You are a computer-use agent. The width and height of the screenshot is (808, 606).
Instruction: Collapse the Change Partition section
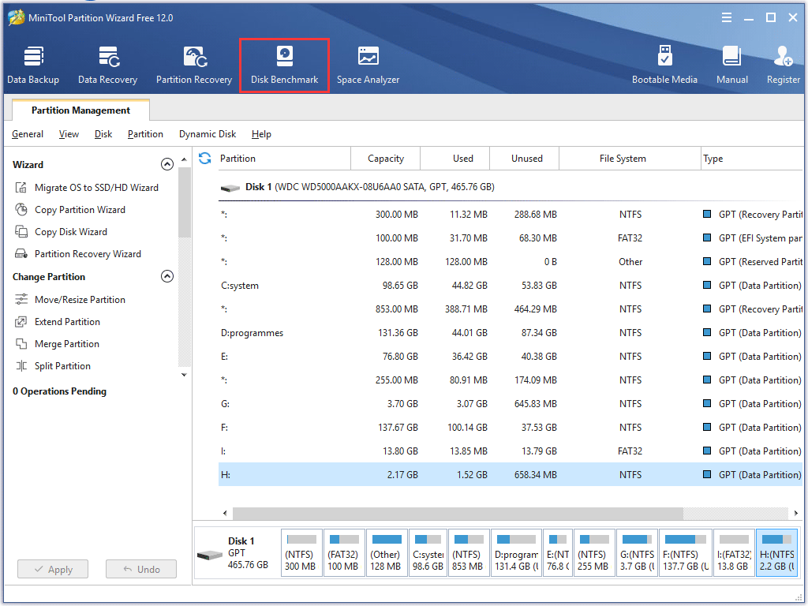[x=167, y=276]
